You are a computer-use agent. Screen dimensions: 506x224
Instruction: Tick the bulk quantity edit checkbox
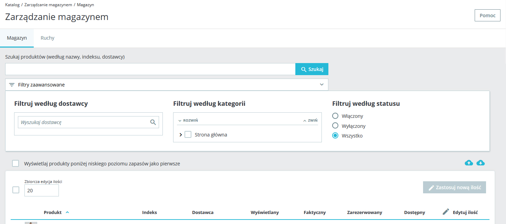16,190
